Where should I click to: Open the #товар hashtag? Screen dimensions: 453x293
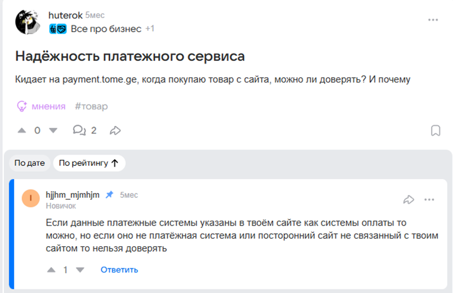(x=91, y=106)
